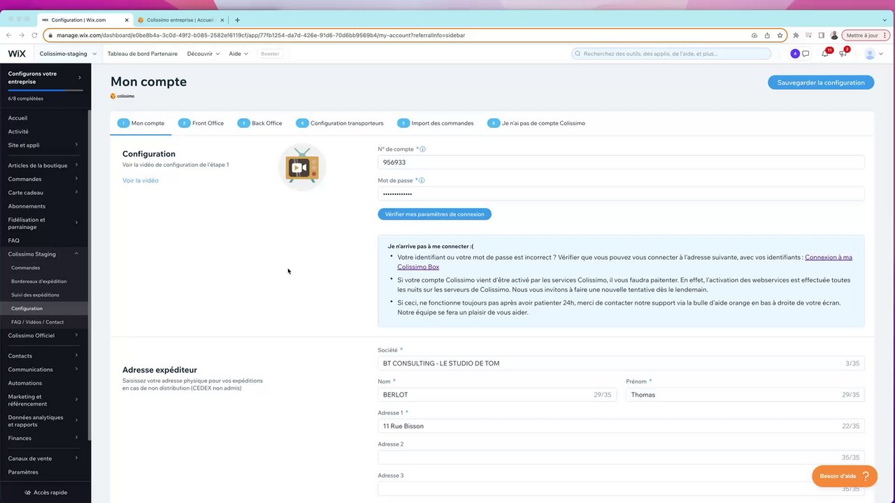Open Tableau de bord Partenaire

[143, 54]
